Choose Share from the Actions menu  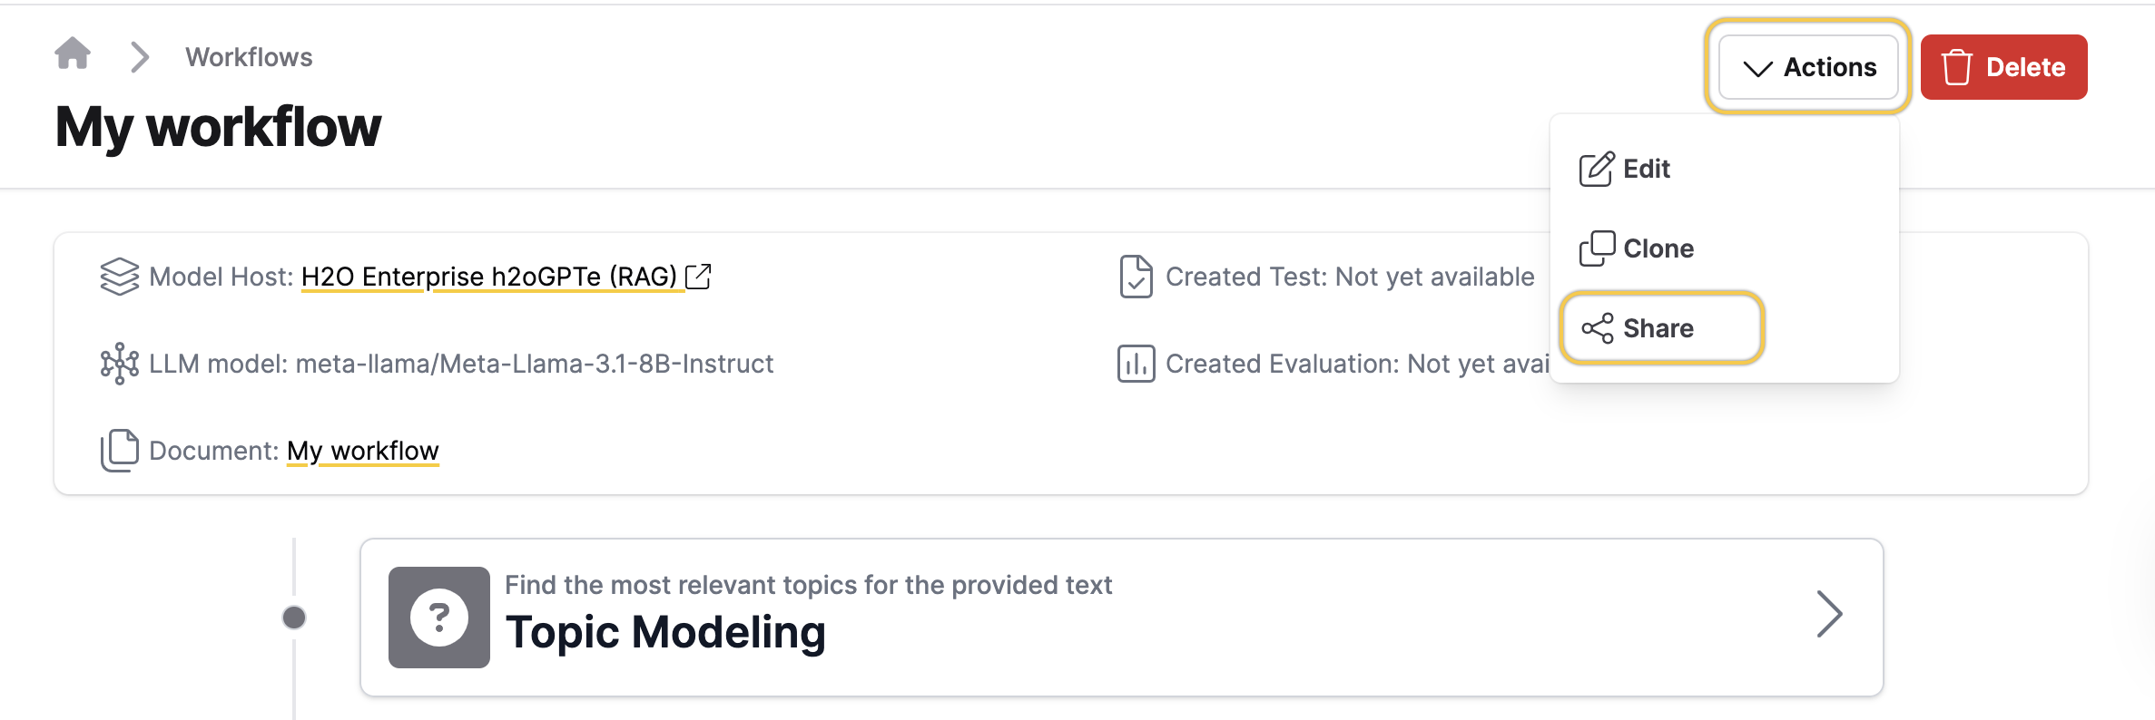[1658, 327]
